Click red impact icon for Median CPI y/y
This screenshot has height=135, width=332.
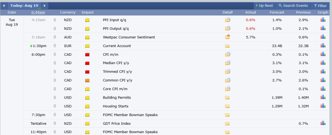coord(87,63)
